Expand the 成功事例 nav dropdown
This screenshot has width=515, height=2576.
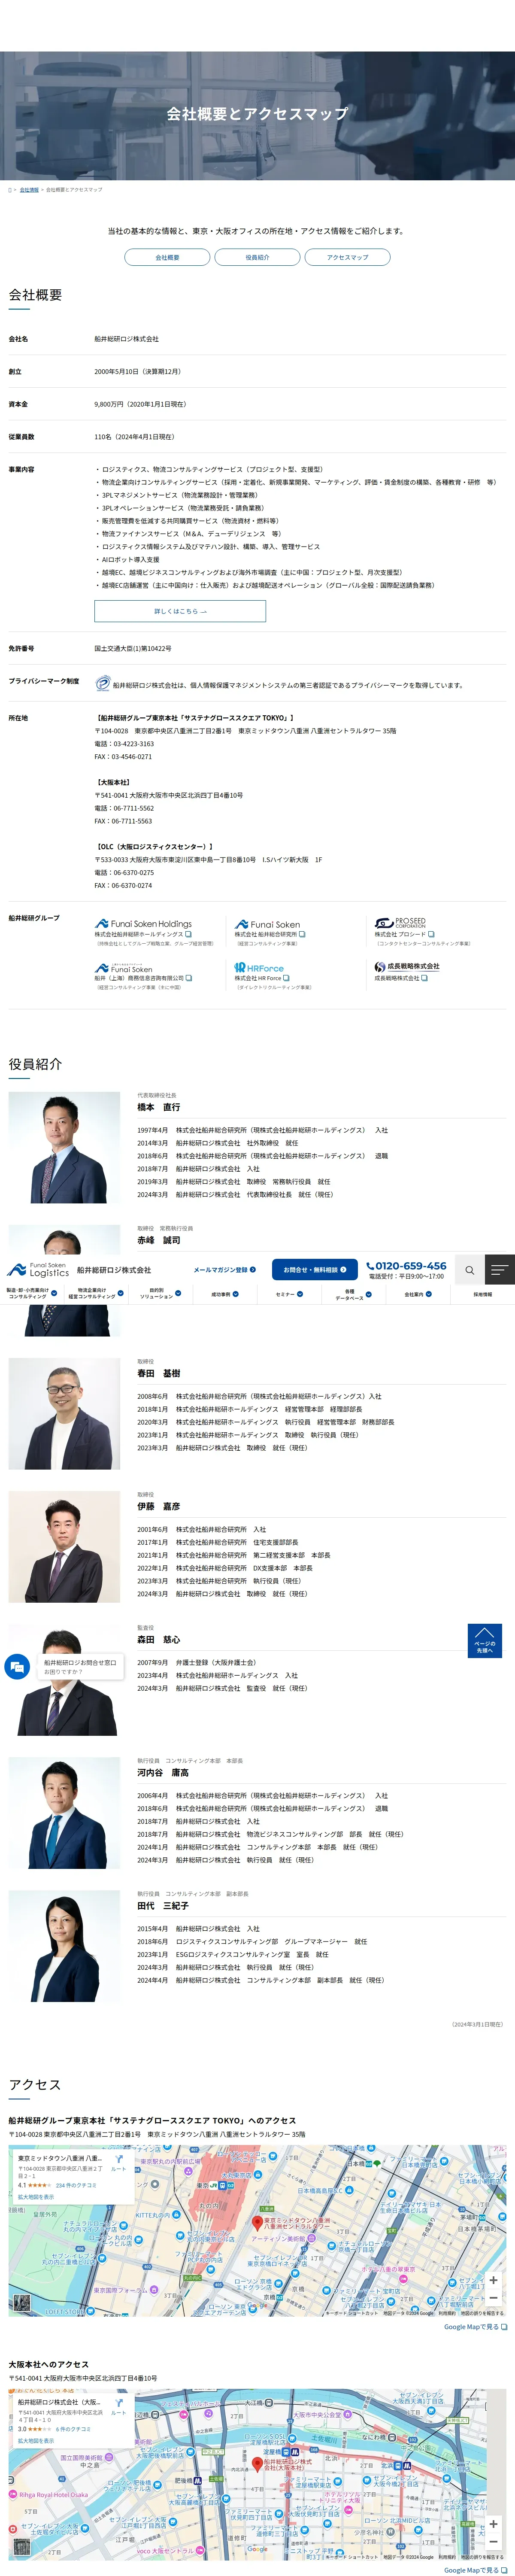(225, 1294)
